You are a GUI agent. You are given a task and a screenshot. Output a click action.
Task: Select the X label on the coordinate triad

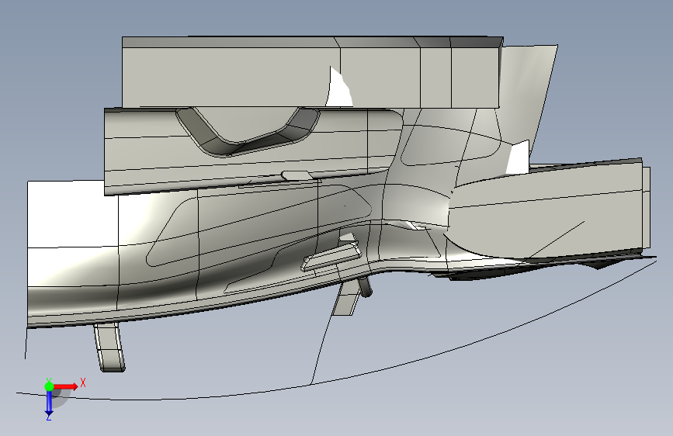[83, 382]
